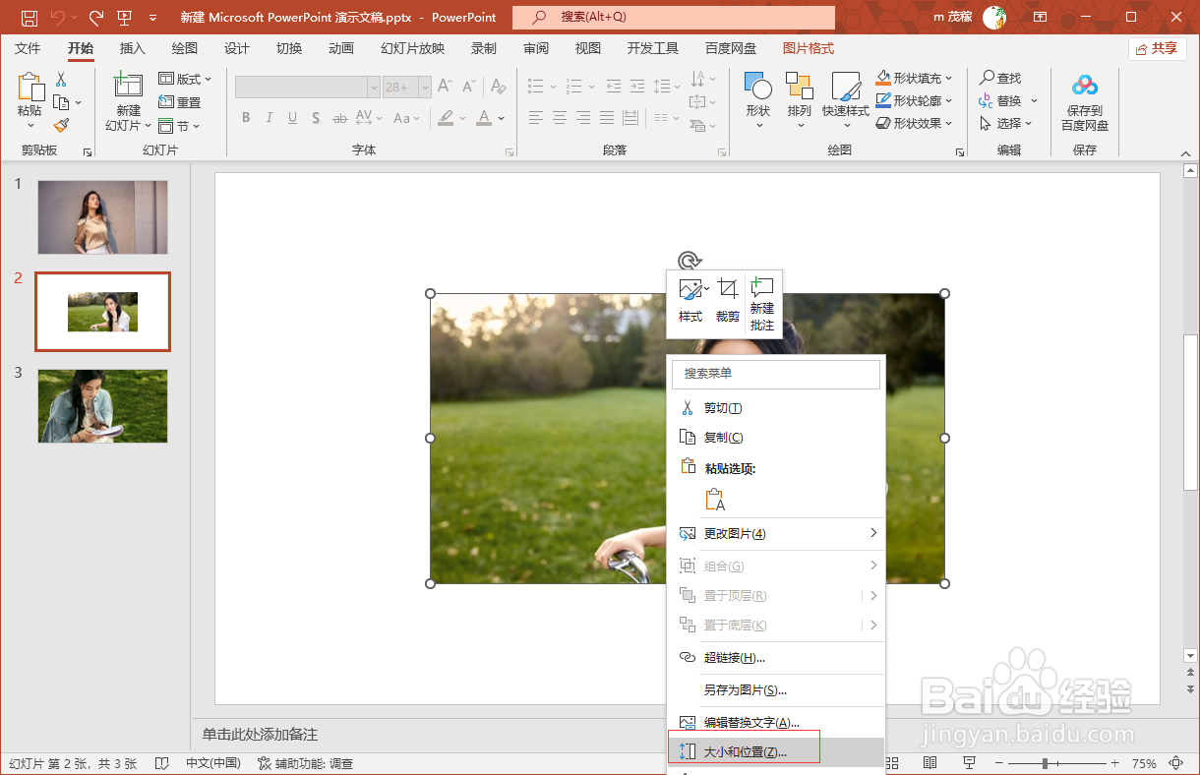Screen dimensions: 1200x775
Task: Click the Paste clipboard icon
Action: coord(30,87)
